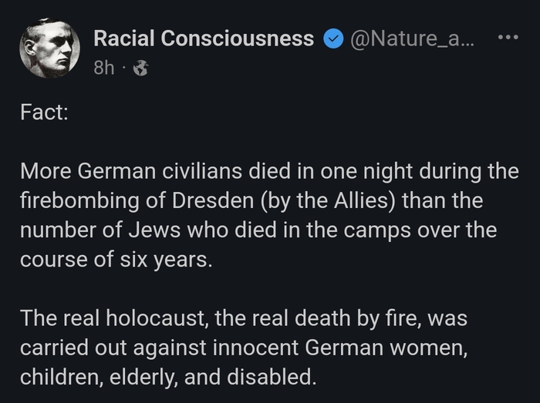
Task: Click the word "course" in the post body
Action: click(x=49, y=260)
